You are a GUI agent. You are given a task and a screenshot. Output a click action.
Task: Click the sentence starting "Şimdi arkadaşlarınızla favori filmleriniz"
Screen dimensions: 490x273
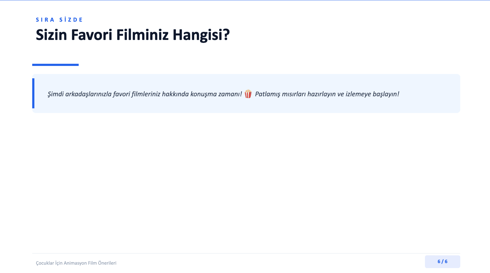click(x=145, y=94)
